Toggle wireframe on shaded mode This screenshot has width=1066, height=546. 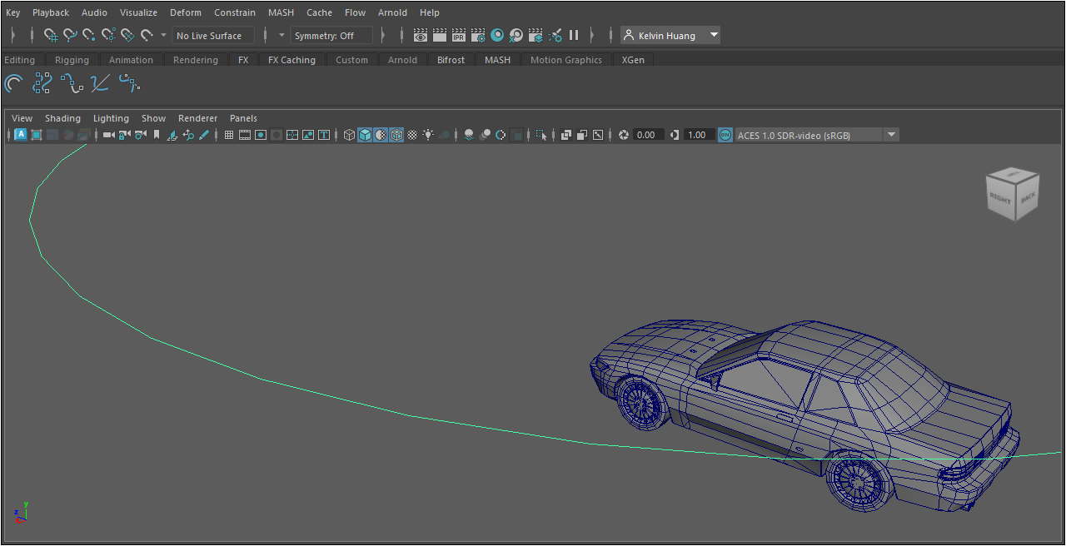point(396,135)
